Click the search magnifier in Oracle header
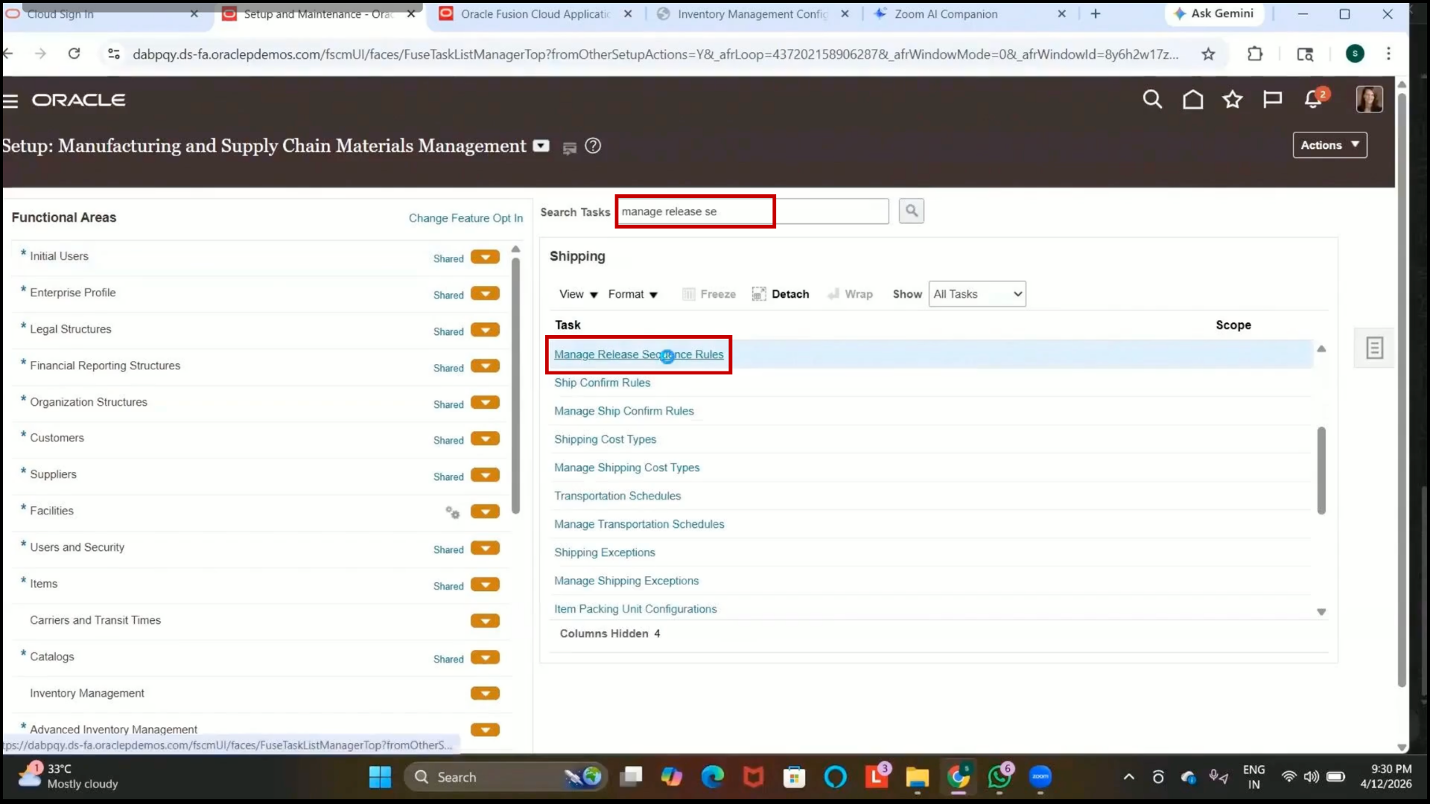The width and height of the screenshot is (1430, 804). [x=1152, y=99]
